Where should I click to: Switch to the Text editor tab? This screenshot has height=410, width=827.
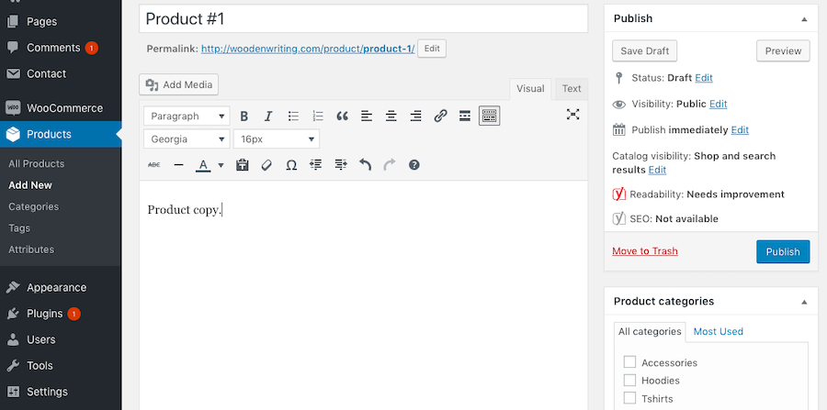572,88
